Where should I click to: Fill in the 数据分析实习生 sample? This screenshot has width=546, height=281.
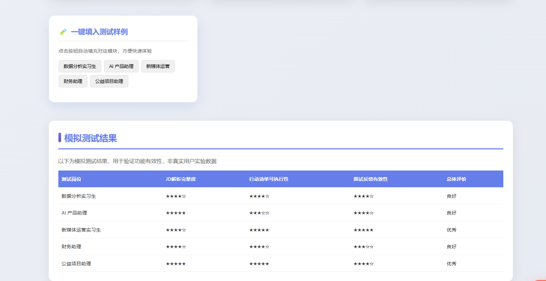click(80, 66)
